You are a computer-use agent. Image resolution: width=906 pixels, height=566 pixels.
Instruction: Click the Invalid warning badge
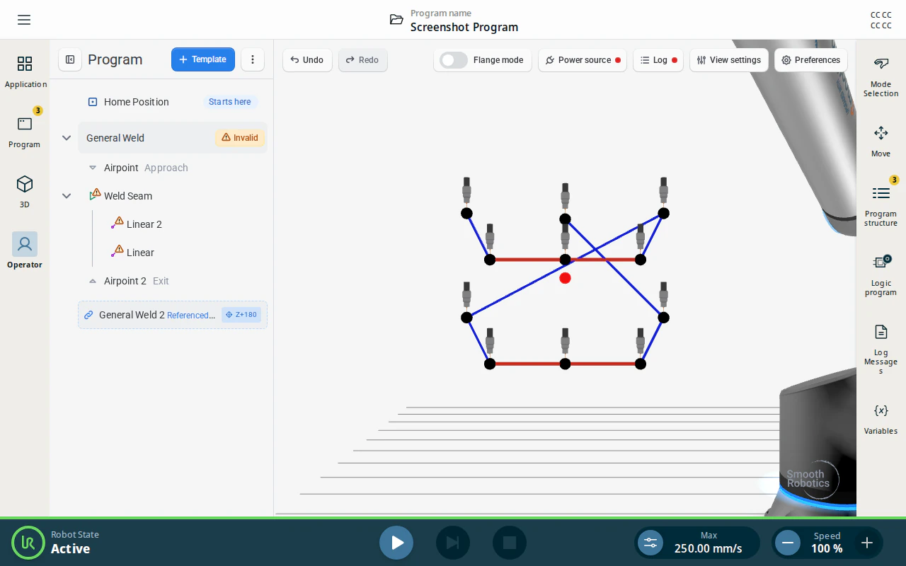(x=240, y=138)
